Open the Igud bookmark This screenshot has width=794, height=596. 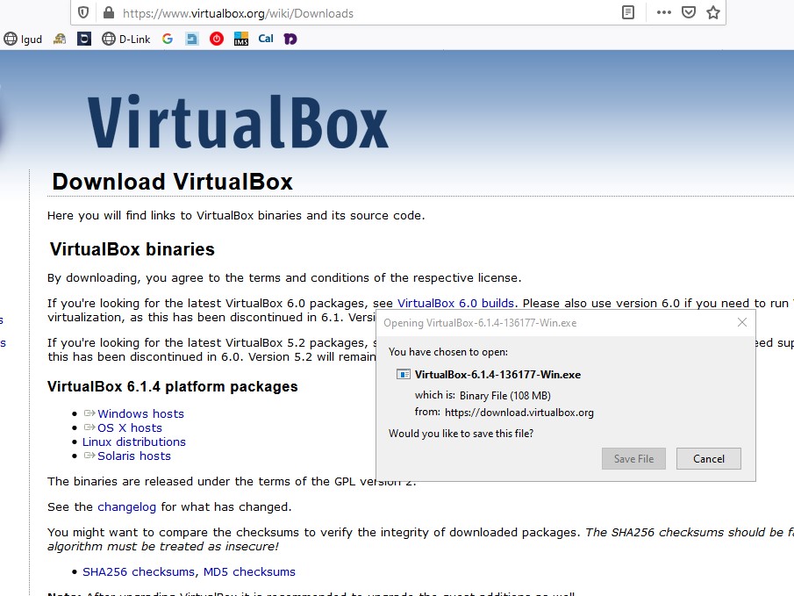23,39
